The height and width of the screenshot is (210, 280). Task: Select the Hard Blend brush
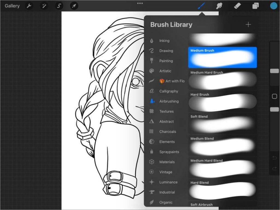(223, 190)
